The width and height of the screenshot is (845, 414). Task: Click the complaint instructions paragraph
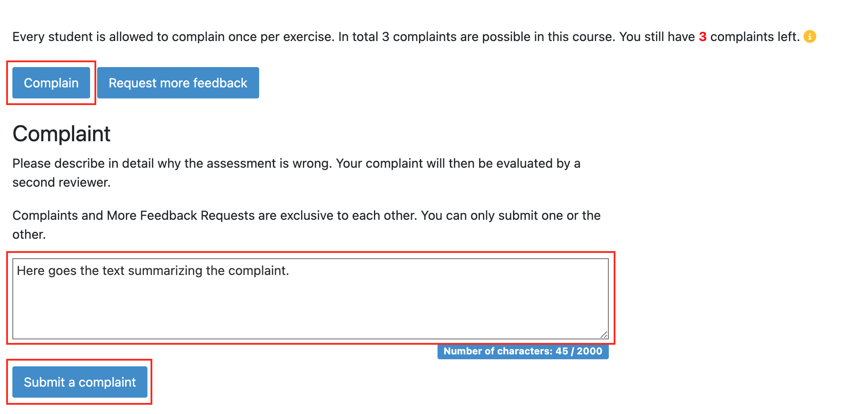pyautogui.click(x=296, y=172)
